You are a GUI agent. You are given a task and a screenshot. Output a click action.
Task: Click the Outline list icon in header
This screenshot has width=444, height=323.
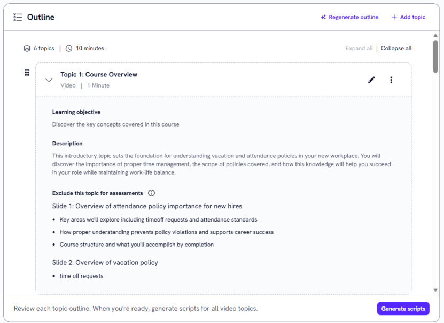[x=18, y=17]
